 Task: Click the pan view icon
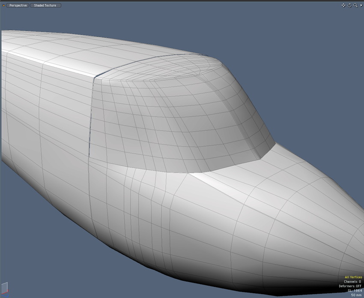click(343, 6)
